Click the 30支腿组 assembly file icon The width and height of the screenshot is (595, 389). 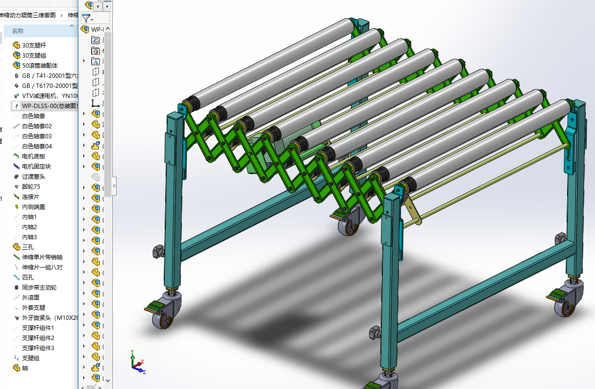17,55
